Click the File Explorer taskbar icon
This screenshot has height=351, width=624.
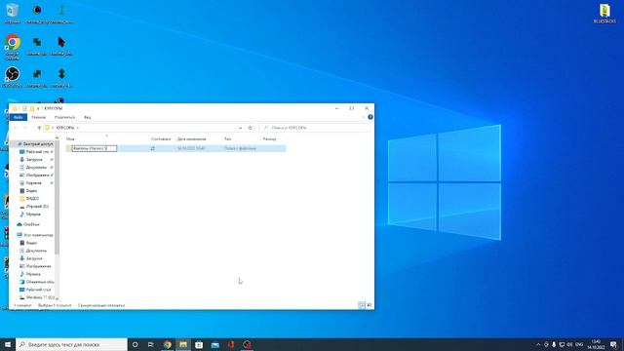click(183, 344)
